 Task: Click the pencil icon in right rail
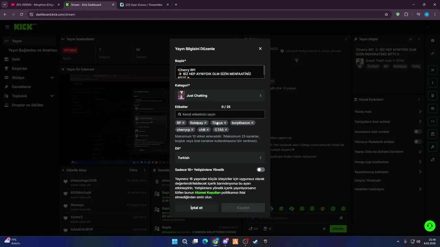[x=433, y=53]
